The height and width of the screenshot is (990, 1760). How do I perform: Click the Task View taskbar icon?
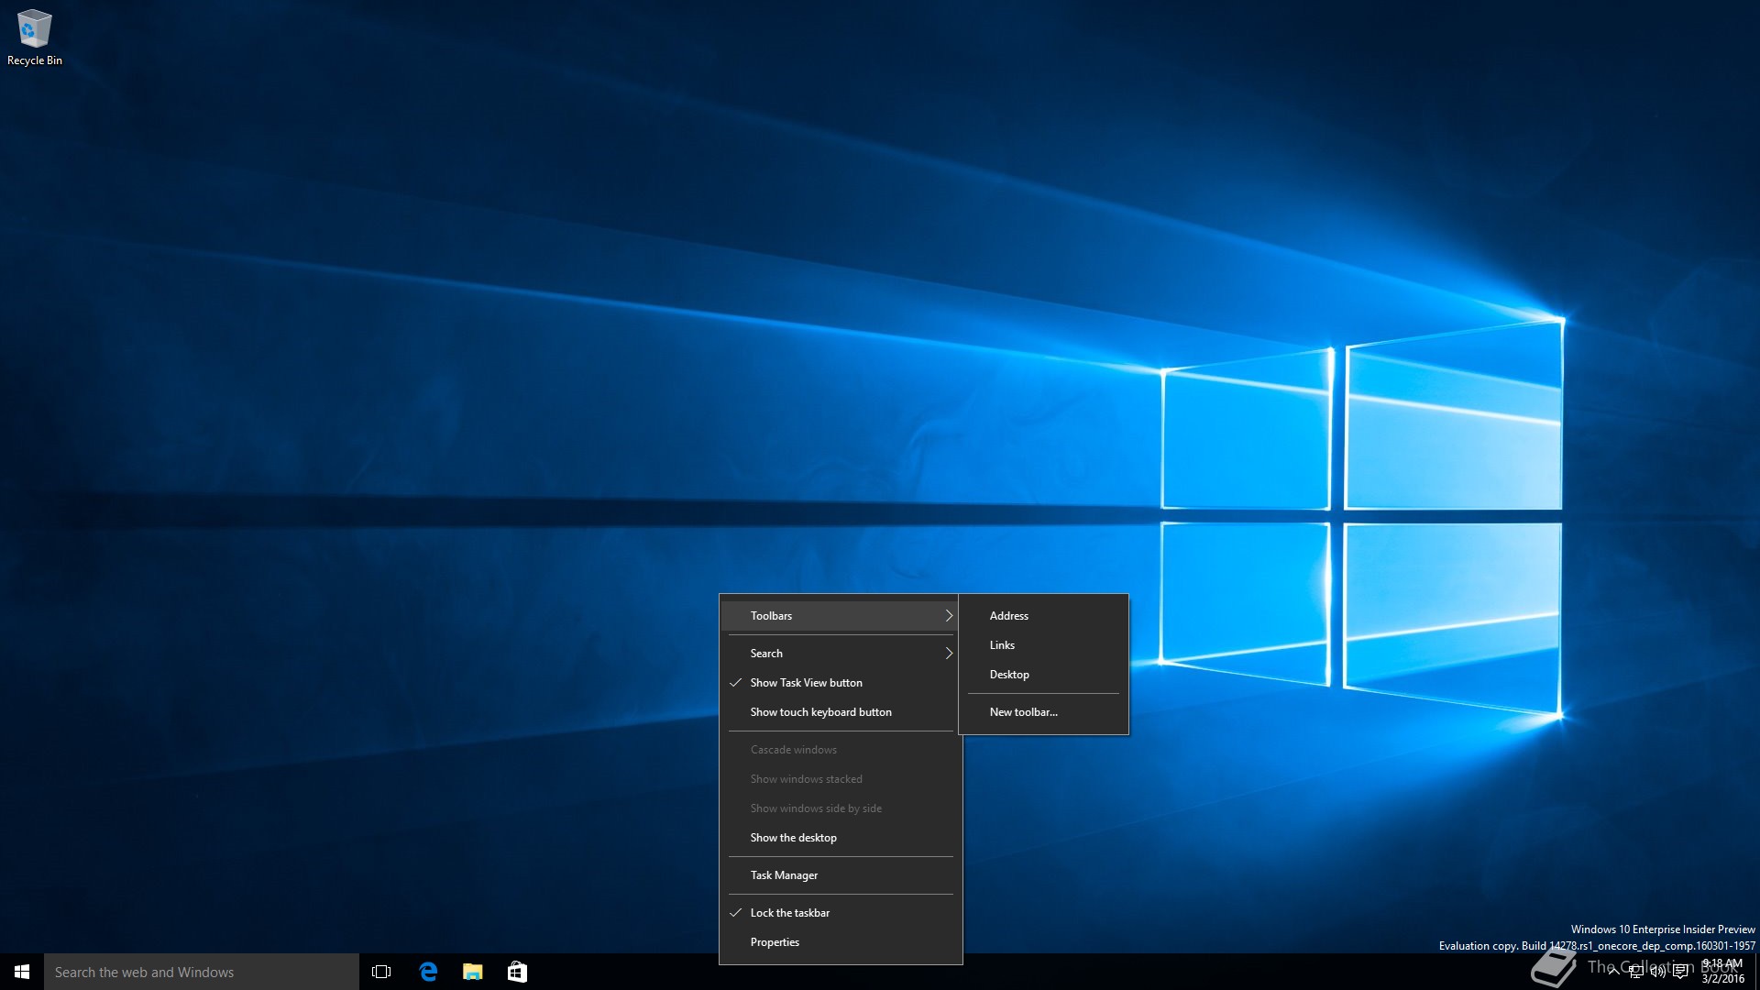point(381,972)
